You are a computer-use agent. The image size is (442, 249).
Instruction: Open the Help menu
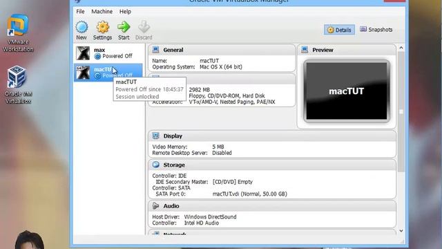pyautogui.click(x=125, y=12)
